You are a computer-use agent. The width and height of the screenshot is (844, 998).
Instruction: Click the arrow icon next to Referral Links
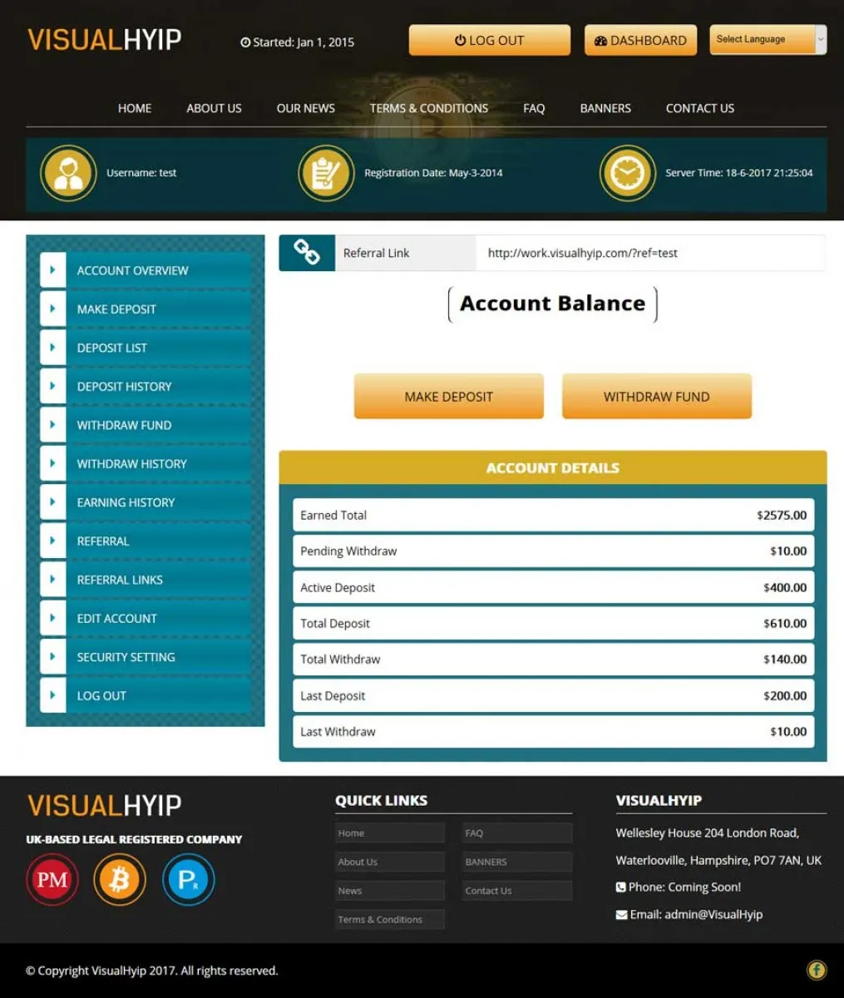pyautogui.click(x=52, y=580)
